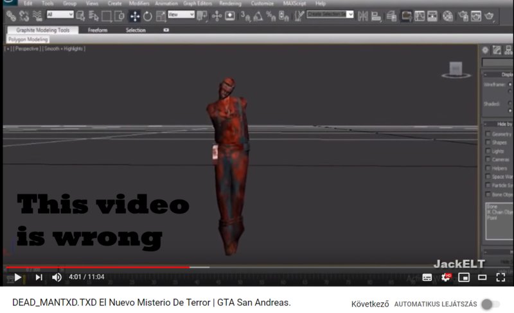Toggle the Window/Crossing selection icon
The width and height of the screenshot is (514, 313).
[120, 16]
